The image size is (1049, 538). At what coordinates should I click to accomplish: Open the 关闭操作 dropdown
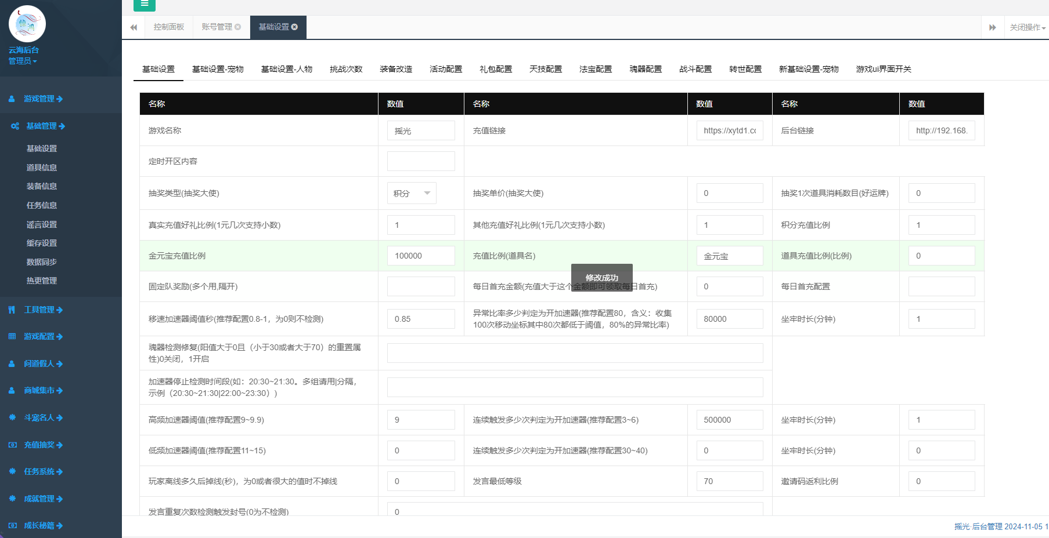click(1027, 27)
